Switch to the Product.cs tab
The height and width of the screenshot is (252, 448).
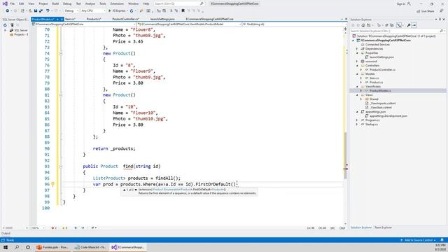pyautogui.click(x=94, y=19)
